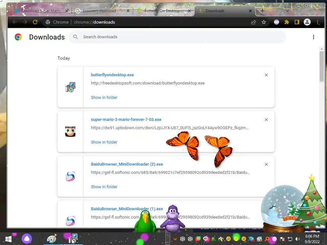Switch to Download Super Mario tab
This screenshot has height=245, width=327.
tap(41, 11)
